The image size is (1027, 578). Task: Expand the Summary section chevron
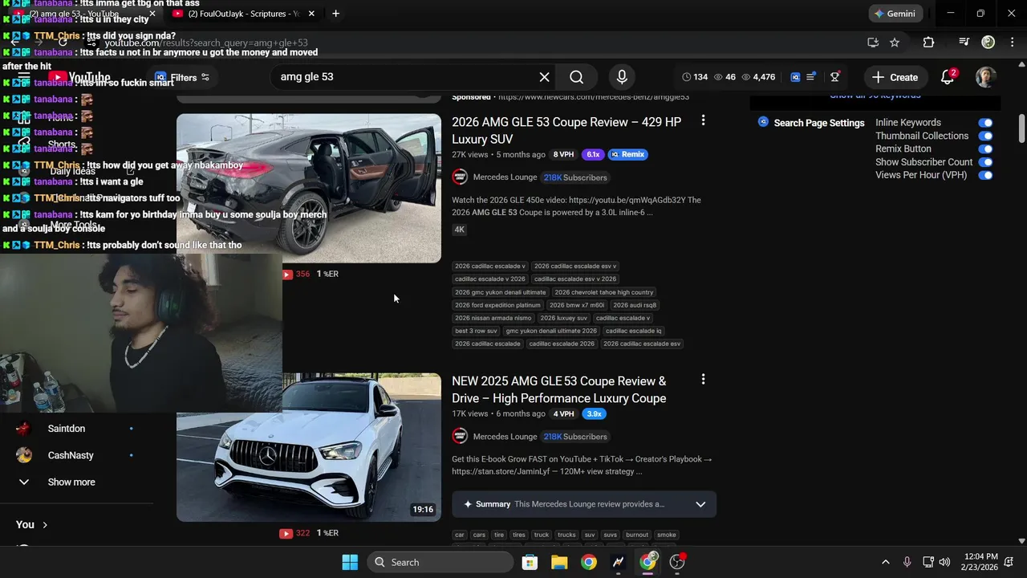(x=700, y=504)
